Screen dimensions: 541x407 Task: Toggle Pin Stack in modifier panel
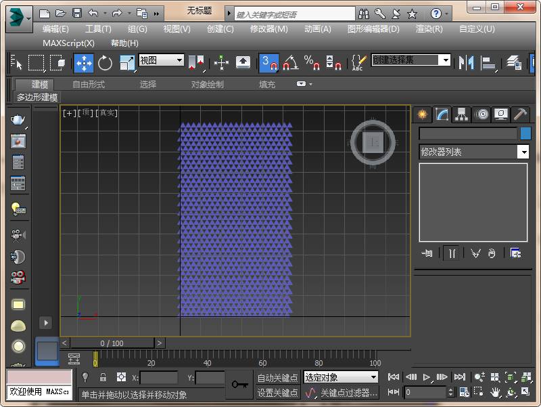[x=427, y=253]
